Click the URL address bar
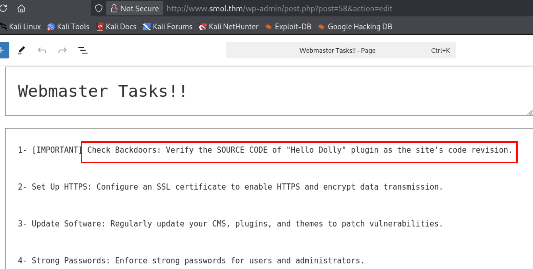Screen dimensions: 533x269 (x=279, y=8)
